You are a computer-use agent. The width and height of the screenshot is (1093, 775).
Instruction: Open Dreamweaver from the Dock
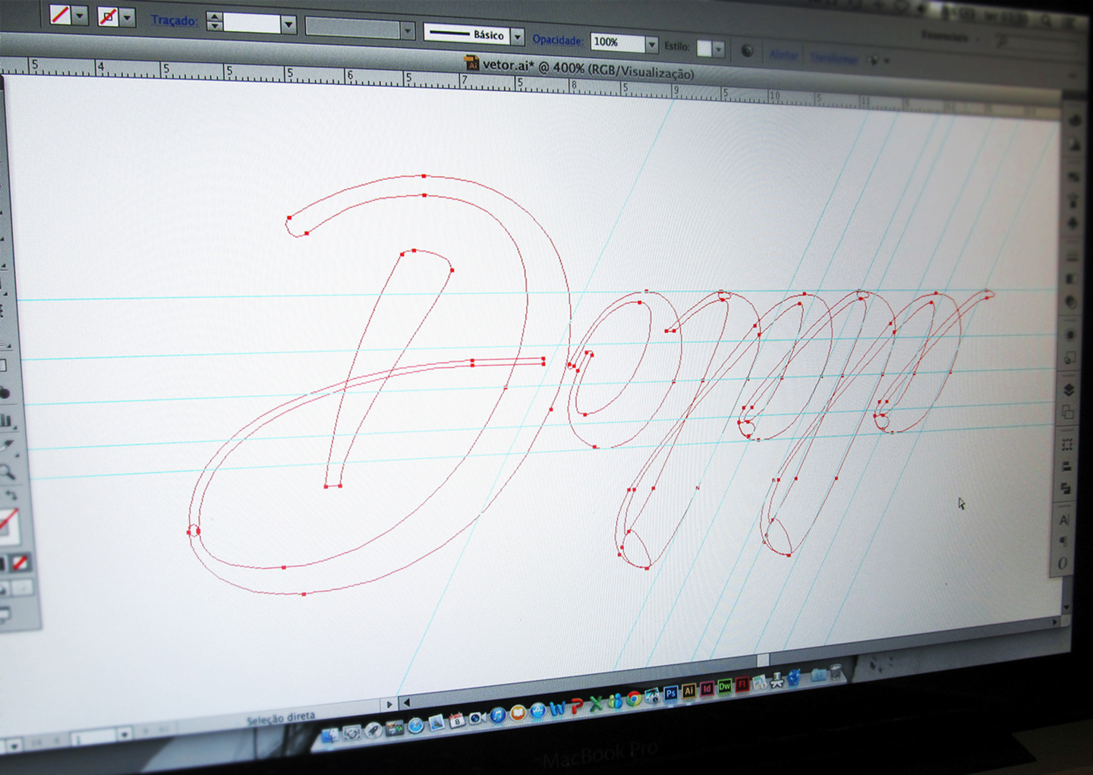(725, 685)
